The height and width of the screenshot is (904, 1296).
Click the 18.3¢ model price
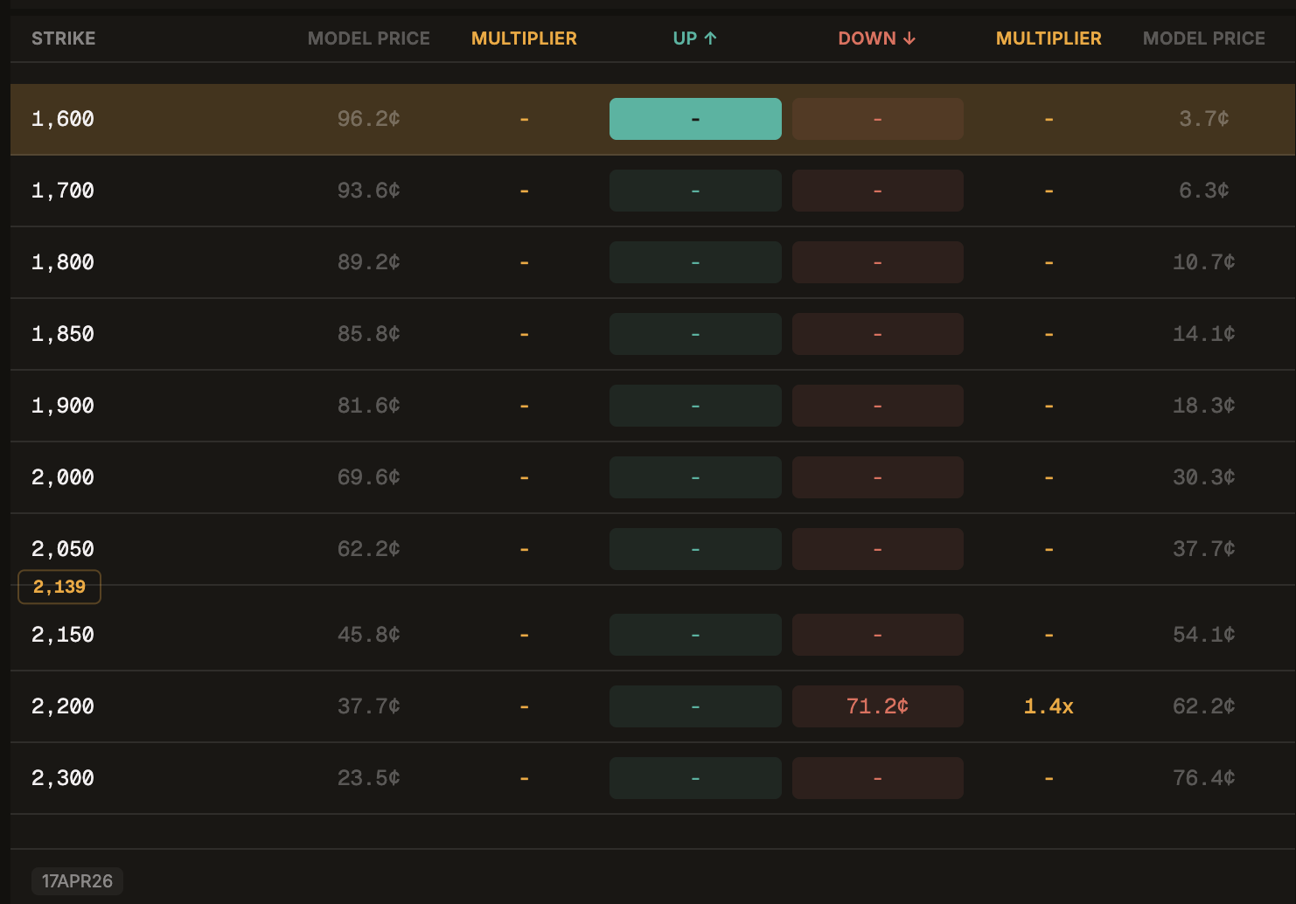[1204, 406]
